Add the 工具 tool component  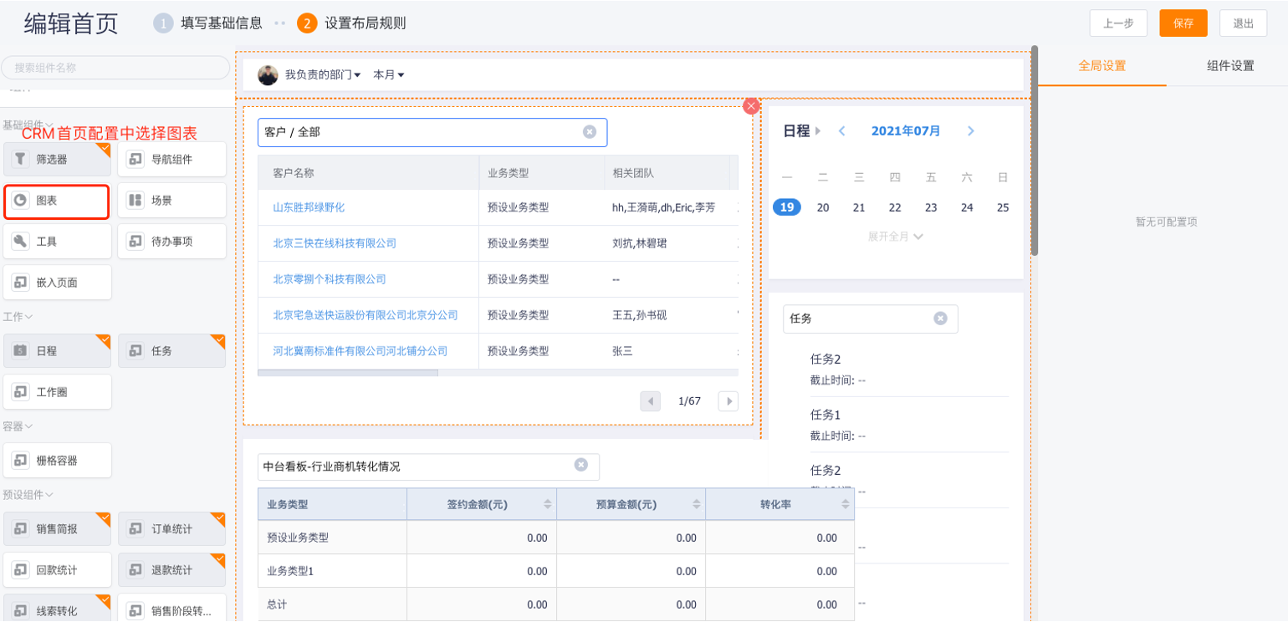pyautogui.click(x=57, y=242)
